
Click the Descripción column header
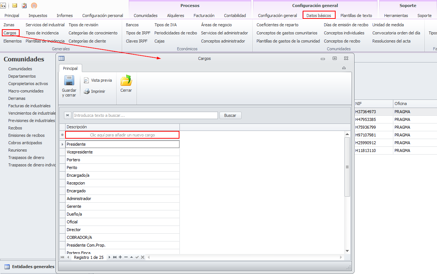122,127
